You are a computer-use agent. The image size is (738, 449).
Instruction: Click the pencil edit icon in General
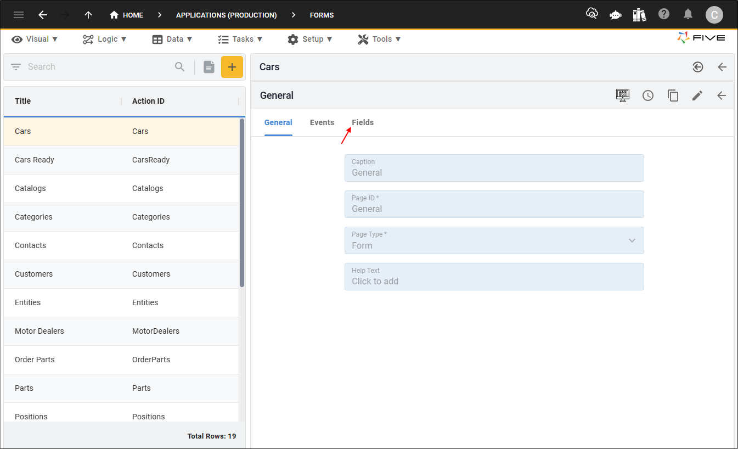coord(697,96)
